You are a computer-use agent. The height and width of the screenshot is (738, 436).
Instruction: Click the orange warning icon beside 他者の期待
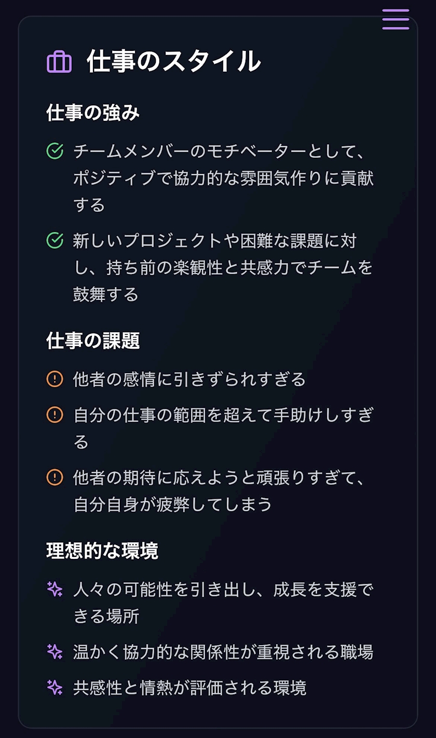[55, 477]
